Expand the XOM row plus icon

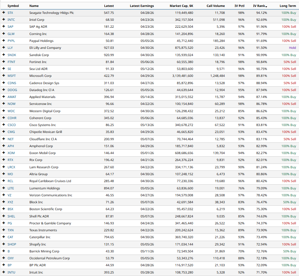coord(3,152)
